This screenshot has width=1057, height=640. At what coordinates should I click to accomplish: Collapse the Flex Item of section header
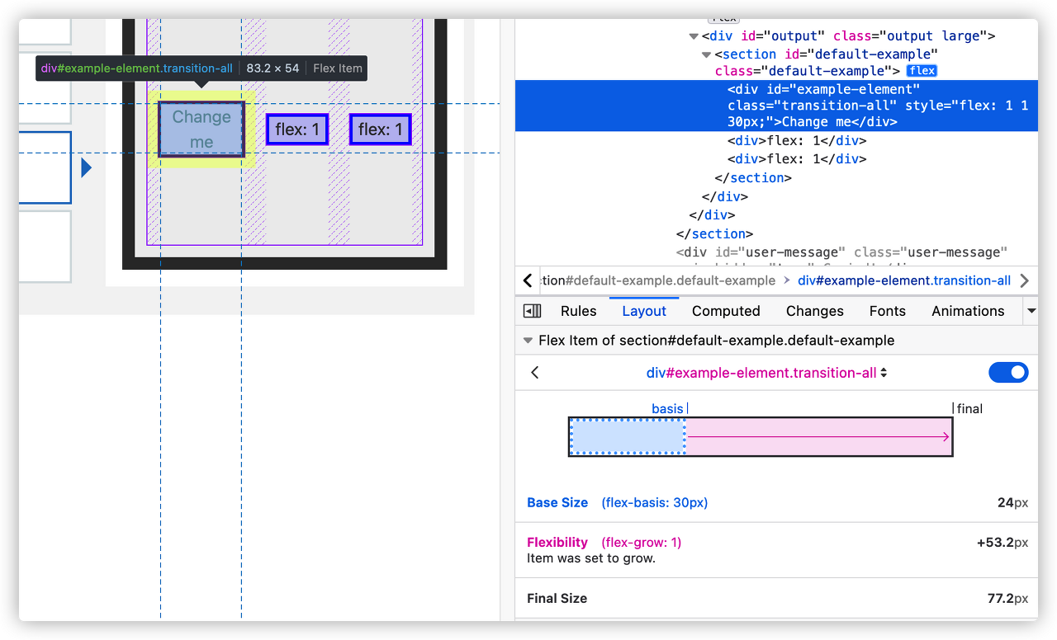528,341
